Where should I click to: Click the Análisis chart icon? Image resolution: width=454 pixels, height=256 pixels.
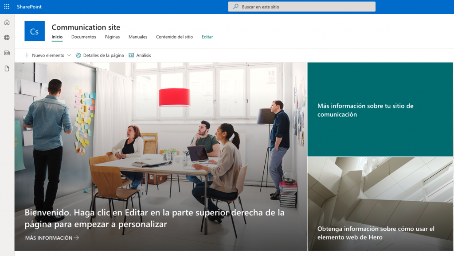(131, 55)
